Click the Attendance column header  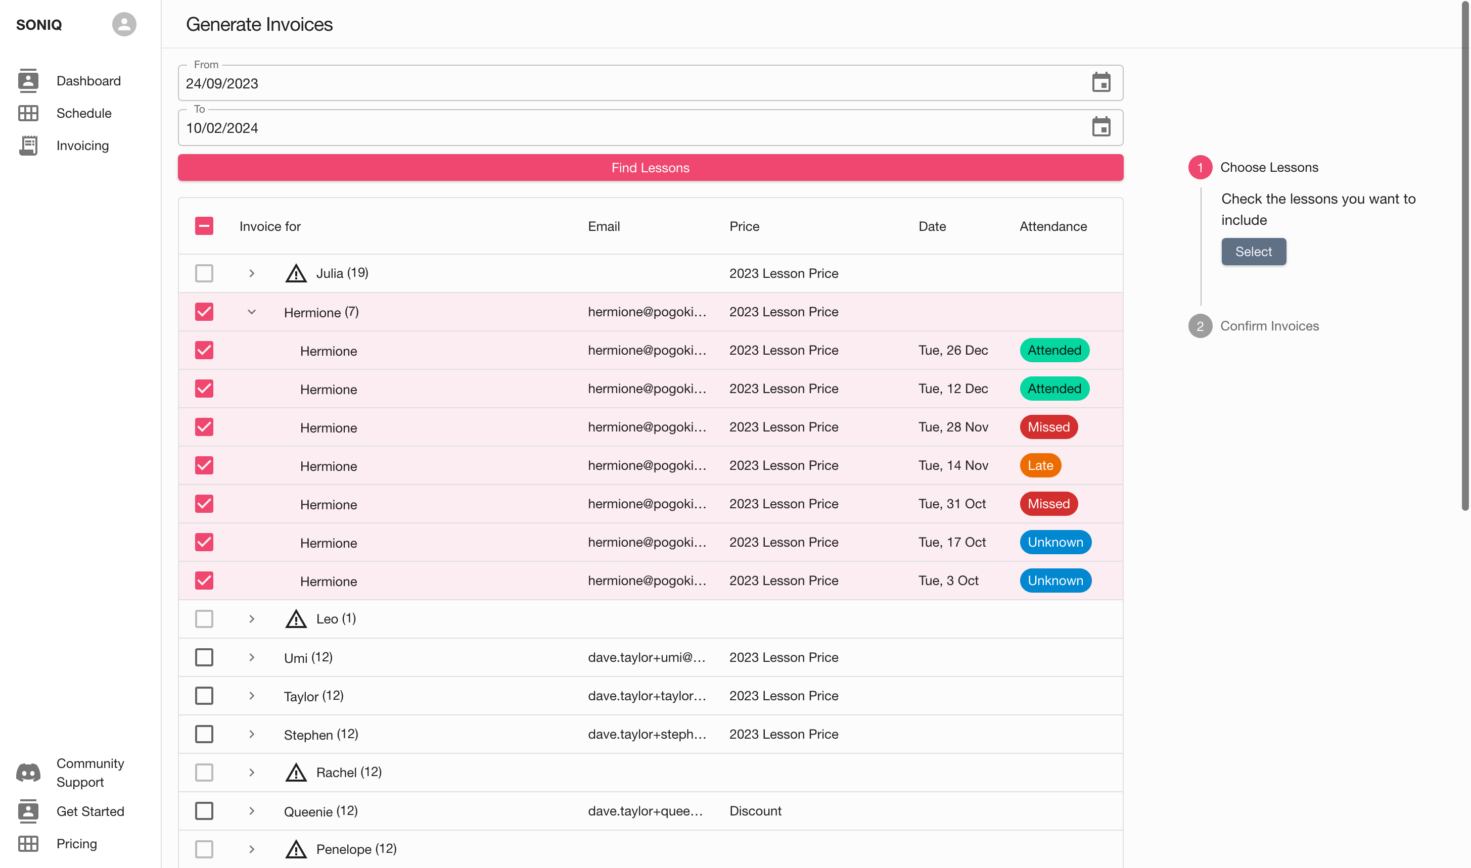tap(1052, 226)
